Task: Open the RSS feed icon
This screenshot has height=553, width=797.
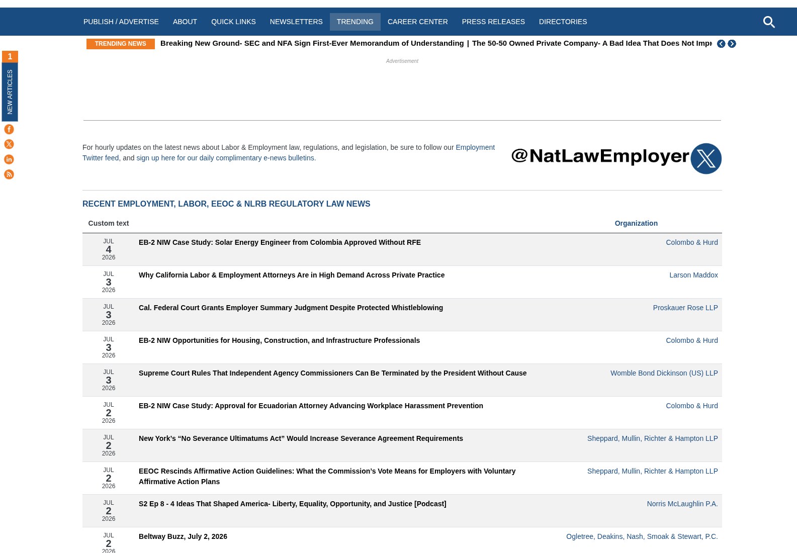Action: click(9, 174)
